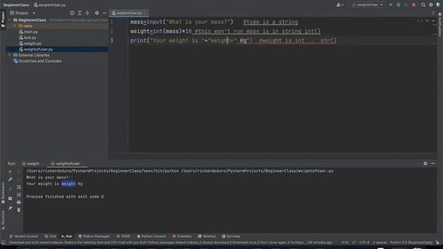Click breadcrumb weightofUser.py in title bar

[50, 5]
